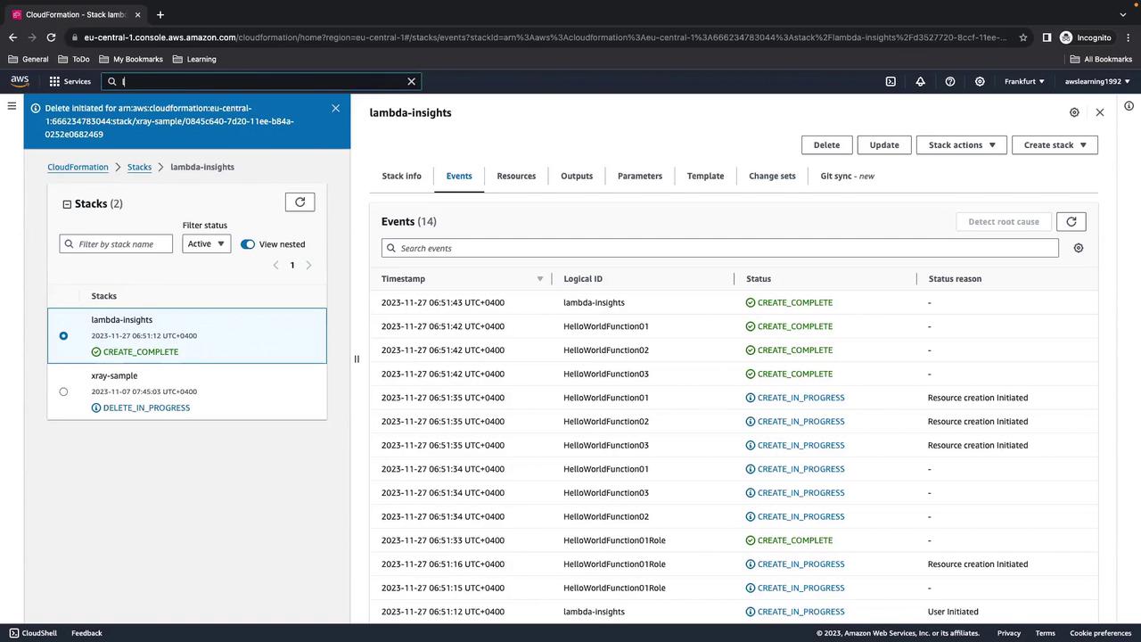Image resolution: width=1141 pixels, height=642 pixels.
Task: Collapse the Stacks section header
Action: tap(67, 204)
